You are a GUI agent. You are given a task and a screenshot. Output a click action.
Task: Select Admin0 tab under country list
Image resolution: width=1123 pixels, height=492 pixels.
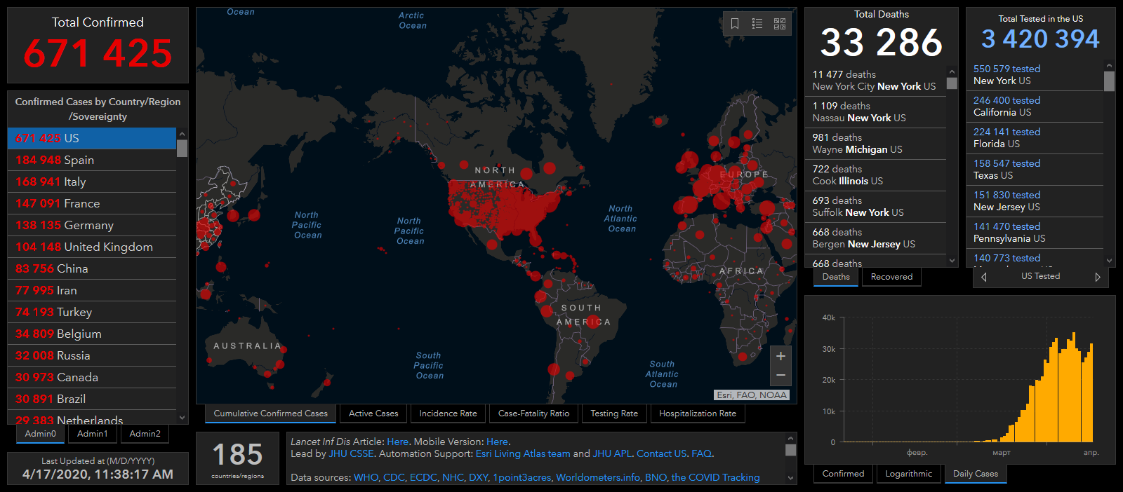pyautogui.click(x=41, y=434)
